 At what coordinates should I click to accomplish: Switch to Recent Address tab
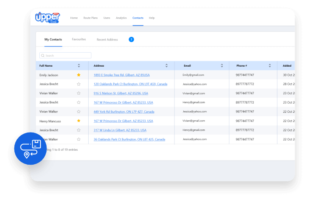coord(107,40)
